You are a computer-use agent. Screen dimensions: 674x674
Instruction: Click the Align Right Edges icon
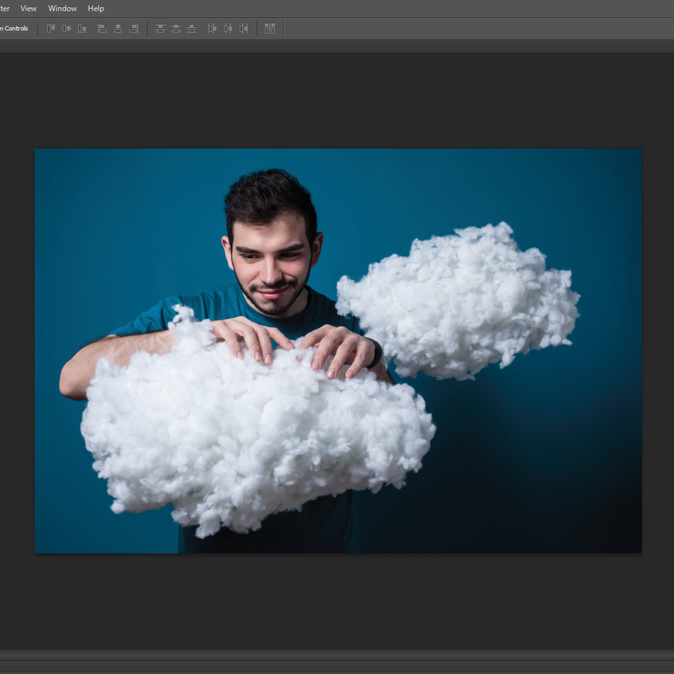pyautogui.click(x=134, y=29)
